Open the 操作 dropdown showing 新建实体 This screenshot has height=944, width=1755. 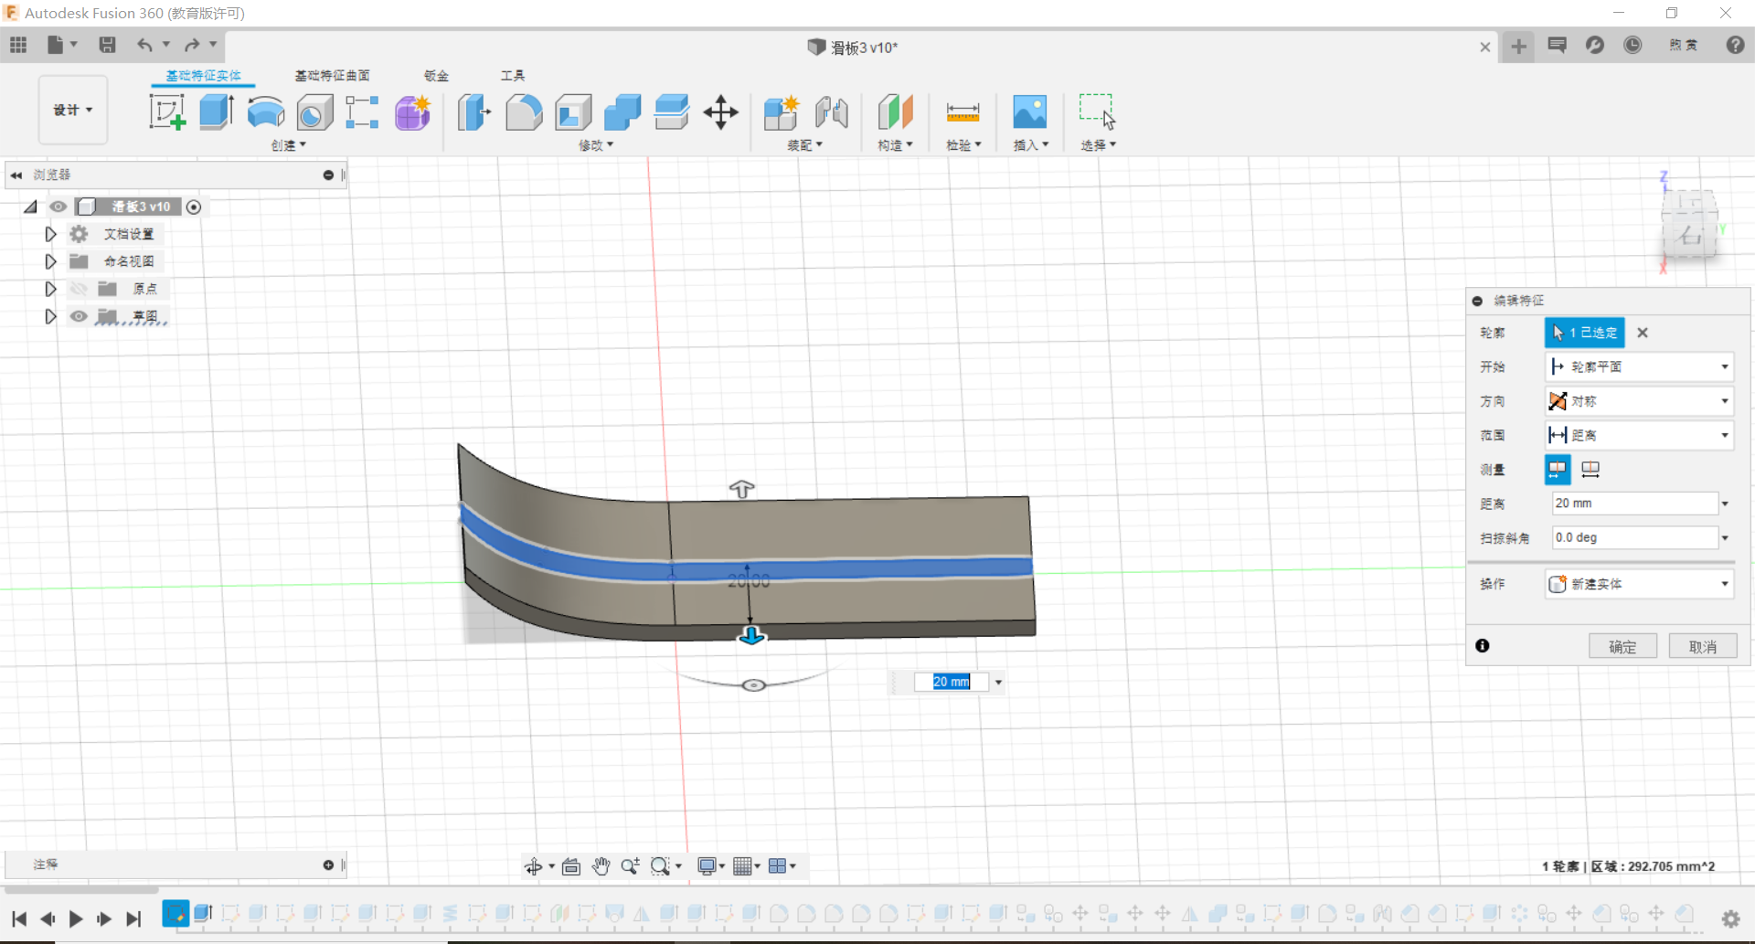click(x=1640, y=584)
